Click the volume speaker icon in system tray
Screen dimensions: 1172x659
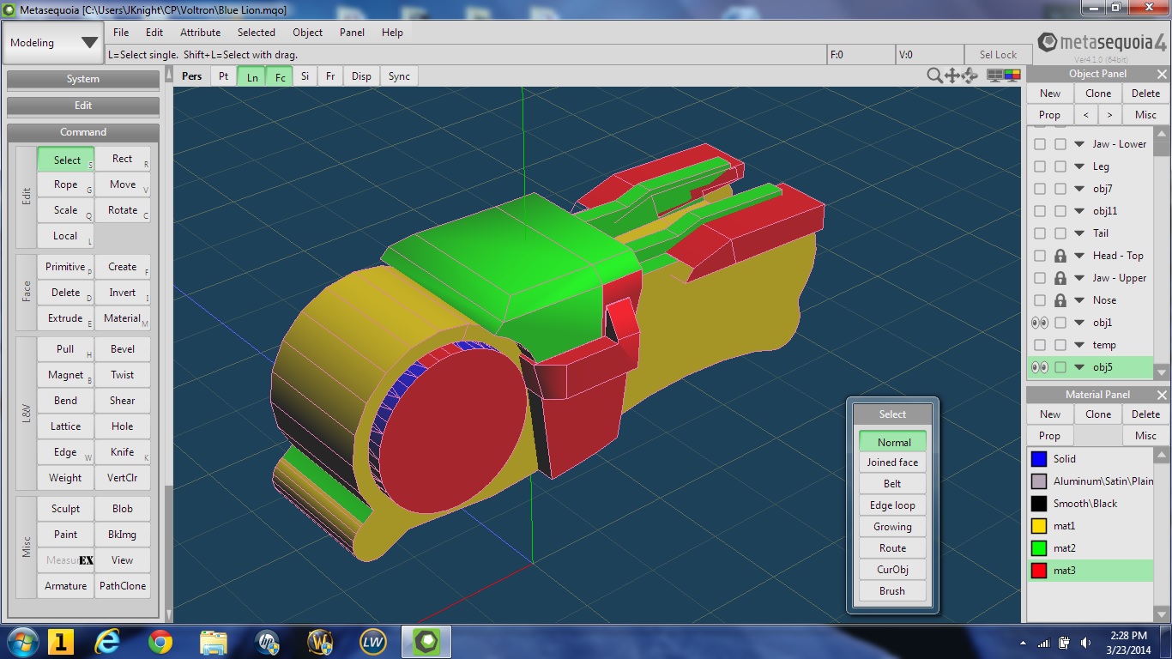(x=1087, y=643)
